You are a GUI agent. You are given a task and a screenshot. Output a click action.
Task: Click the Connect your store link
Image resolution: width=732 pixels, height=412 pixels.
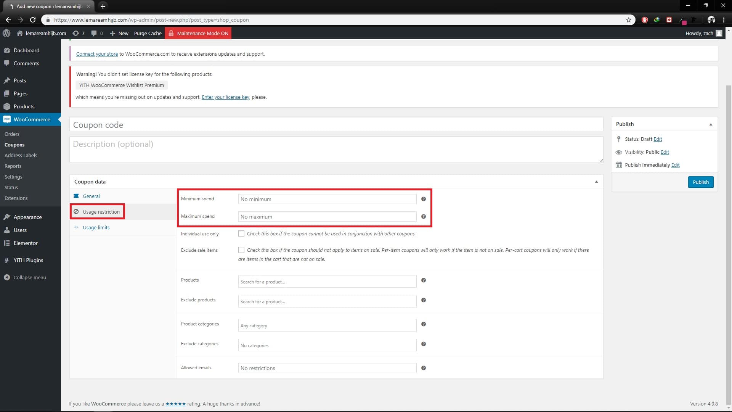click(x=97, y=54)
